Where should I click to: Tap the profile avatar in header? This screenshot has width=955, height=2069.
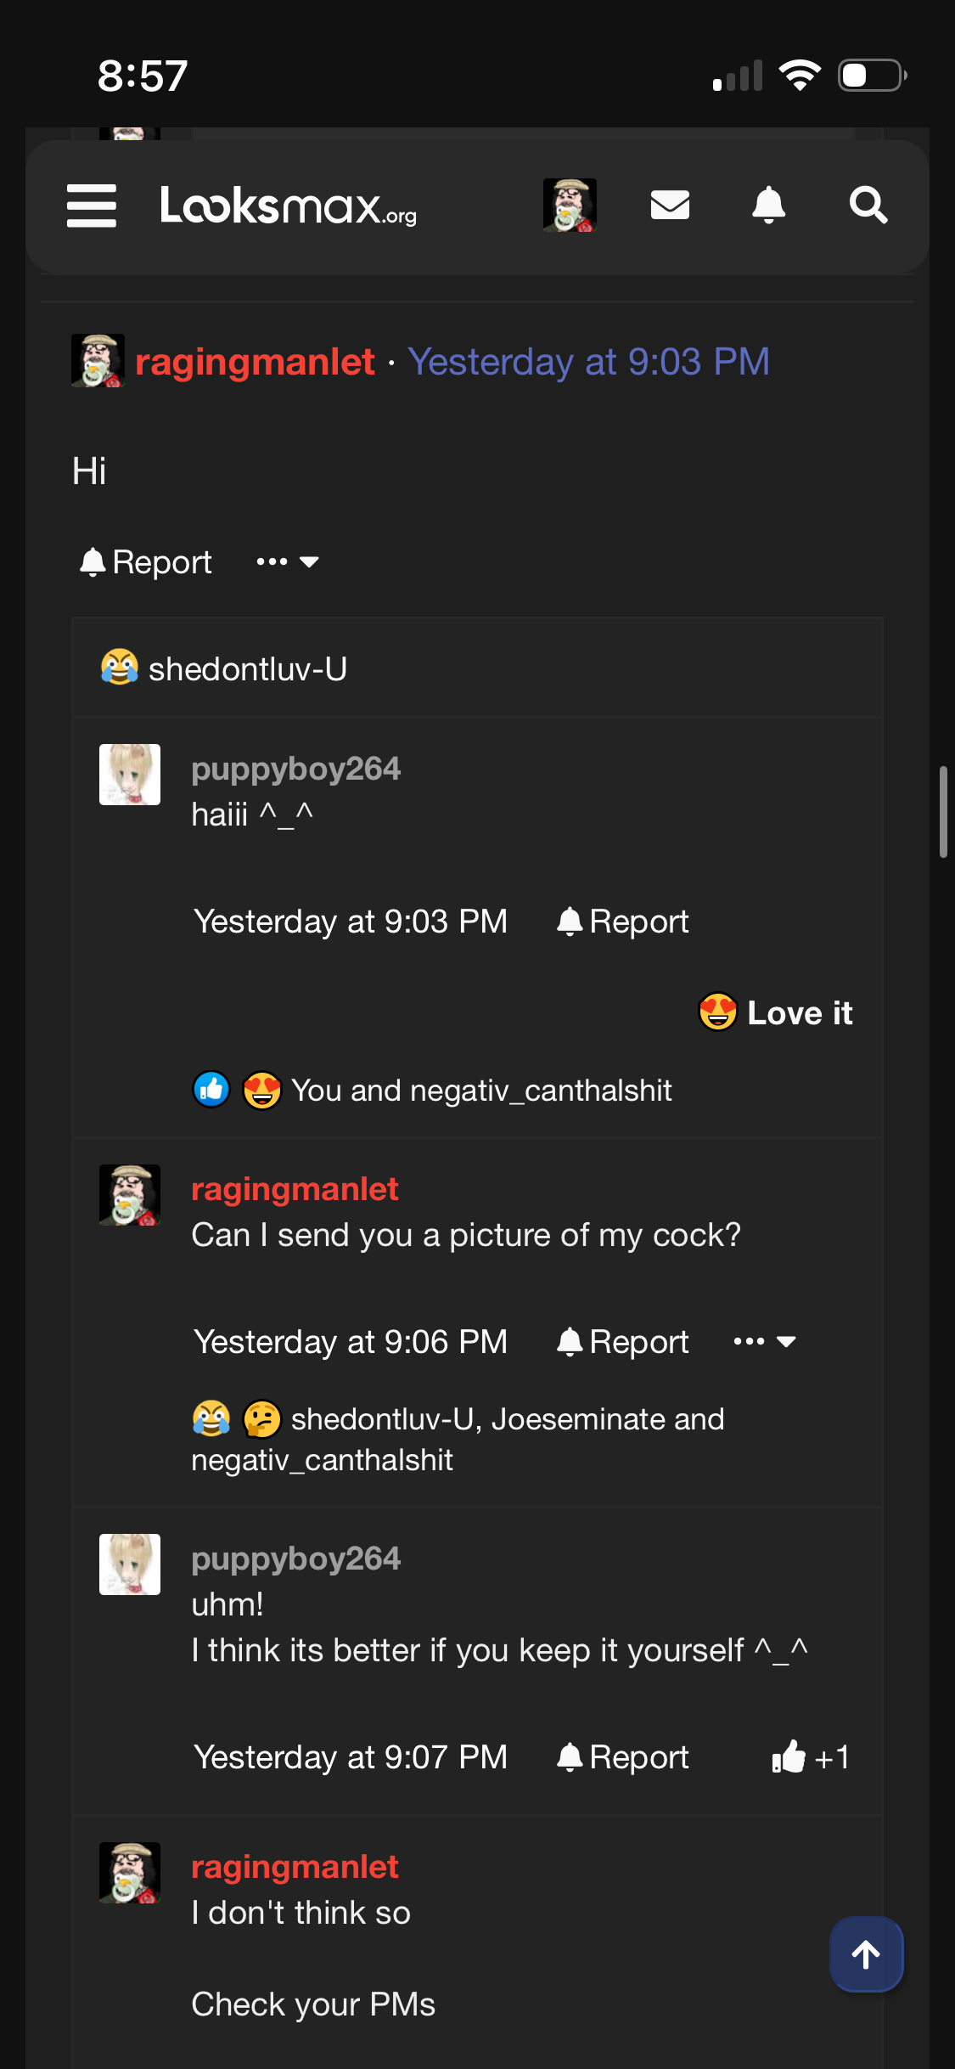(570, 205)
